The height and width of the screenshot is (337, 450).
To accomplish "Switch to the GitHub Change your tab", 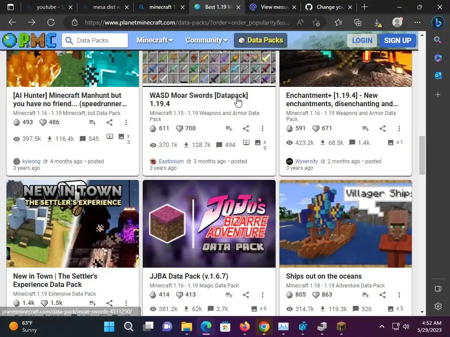I will click(x=329, y=7).
